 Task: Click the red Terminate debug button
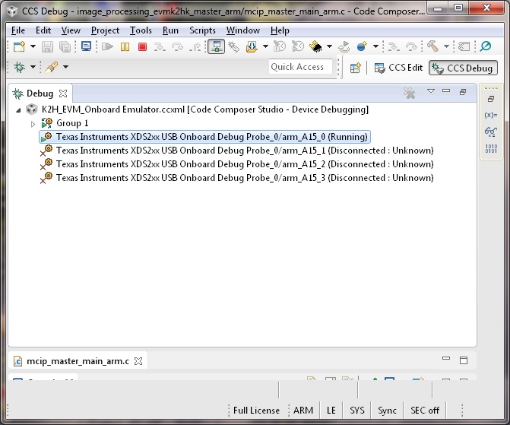(x=142, y=47)
